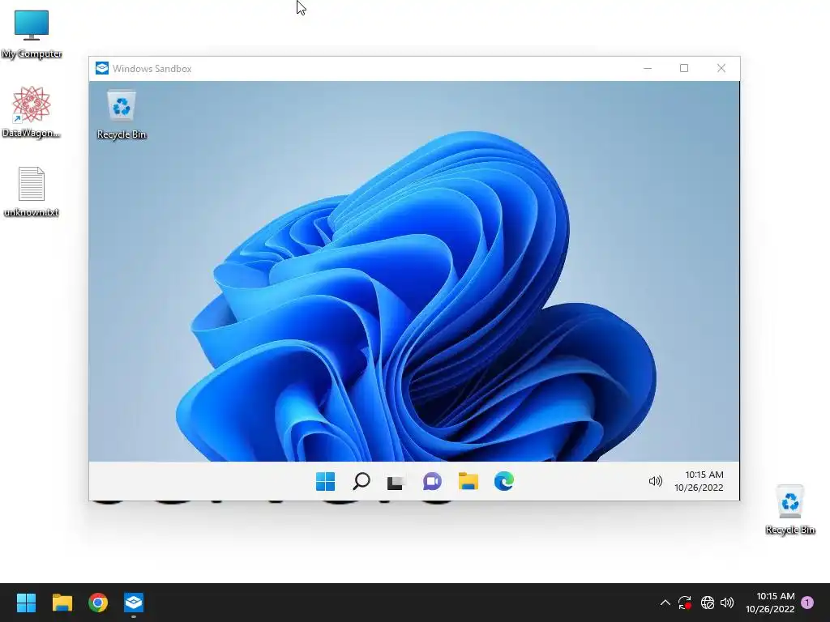Open File Explorer in the sandbox taskbar
830x622 pixels.
(468, 481)
